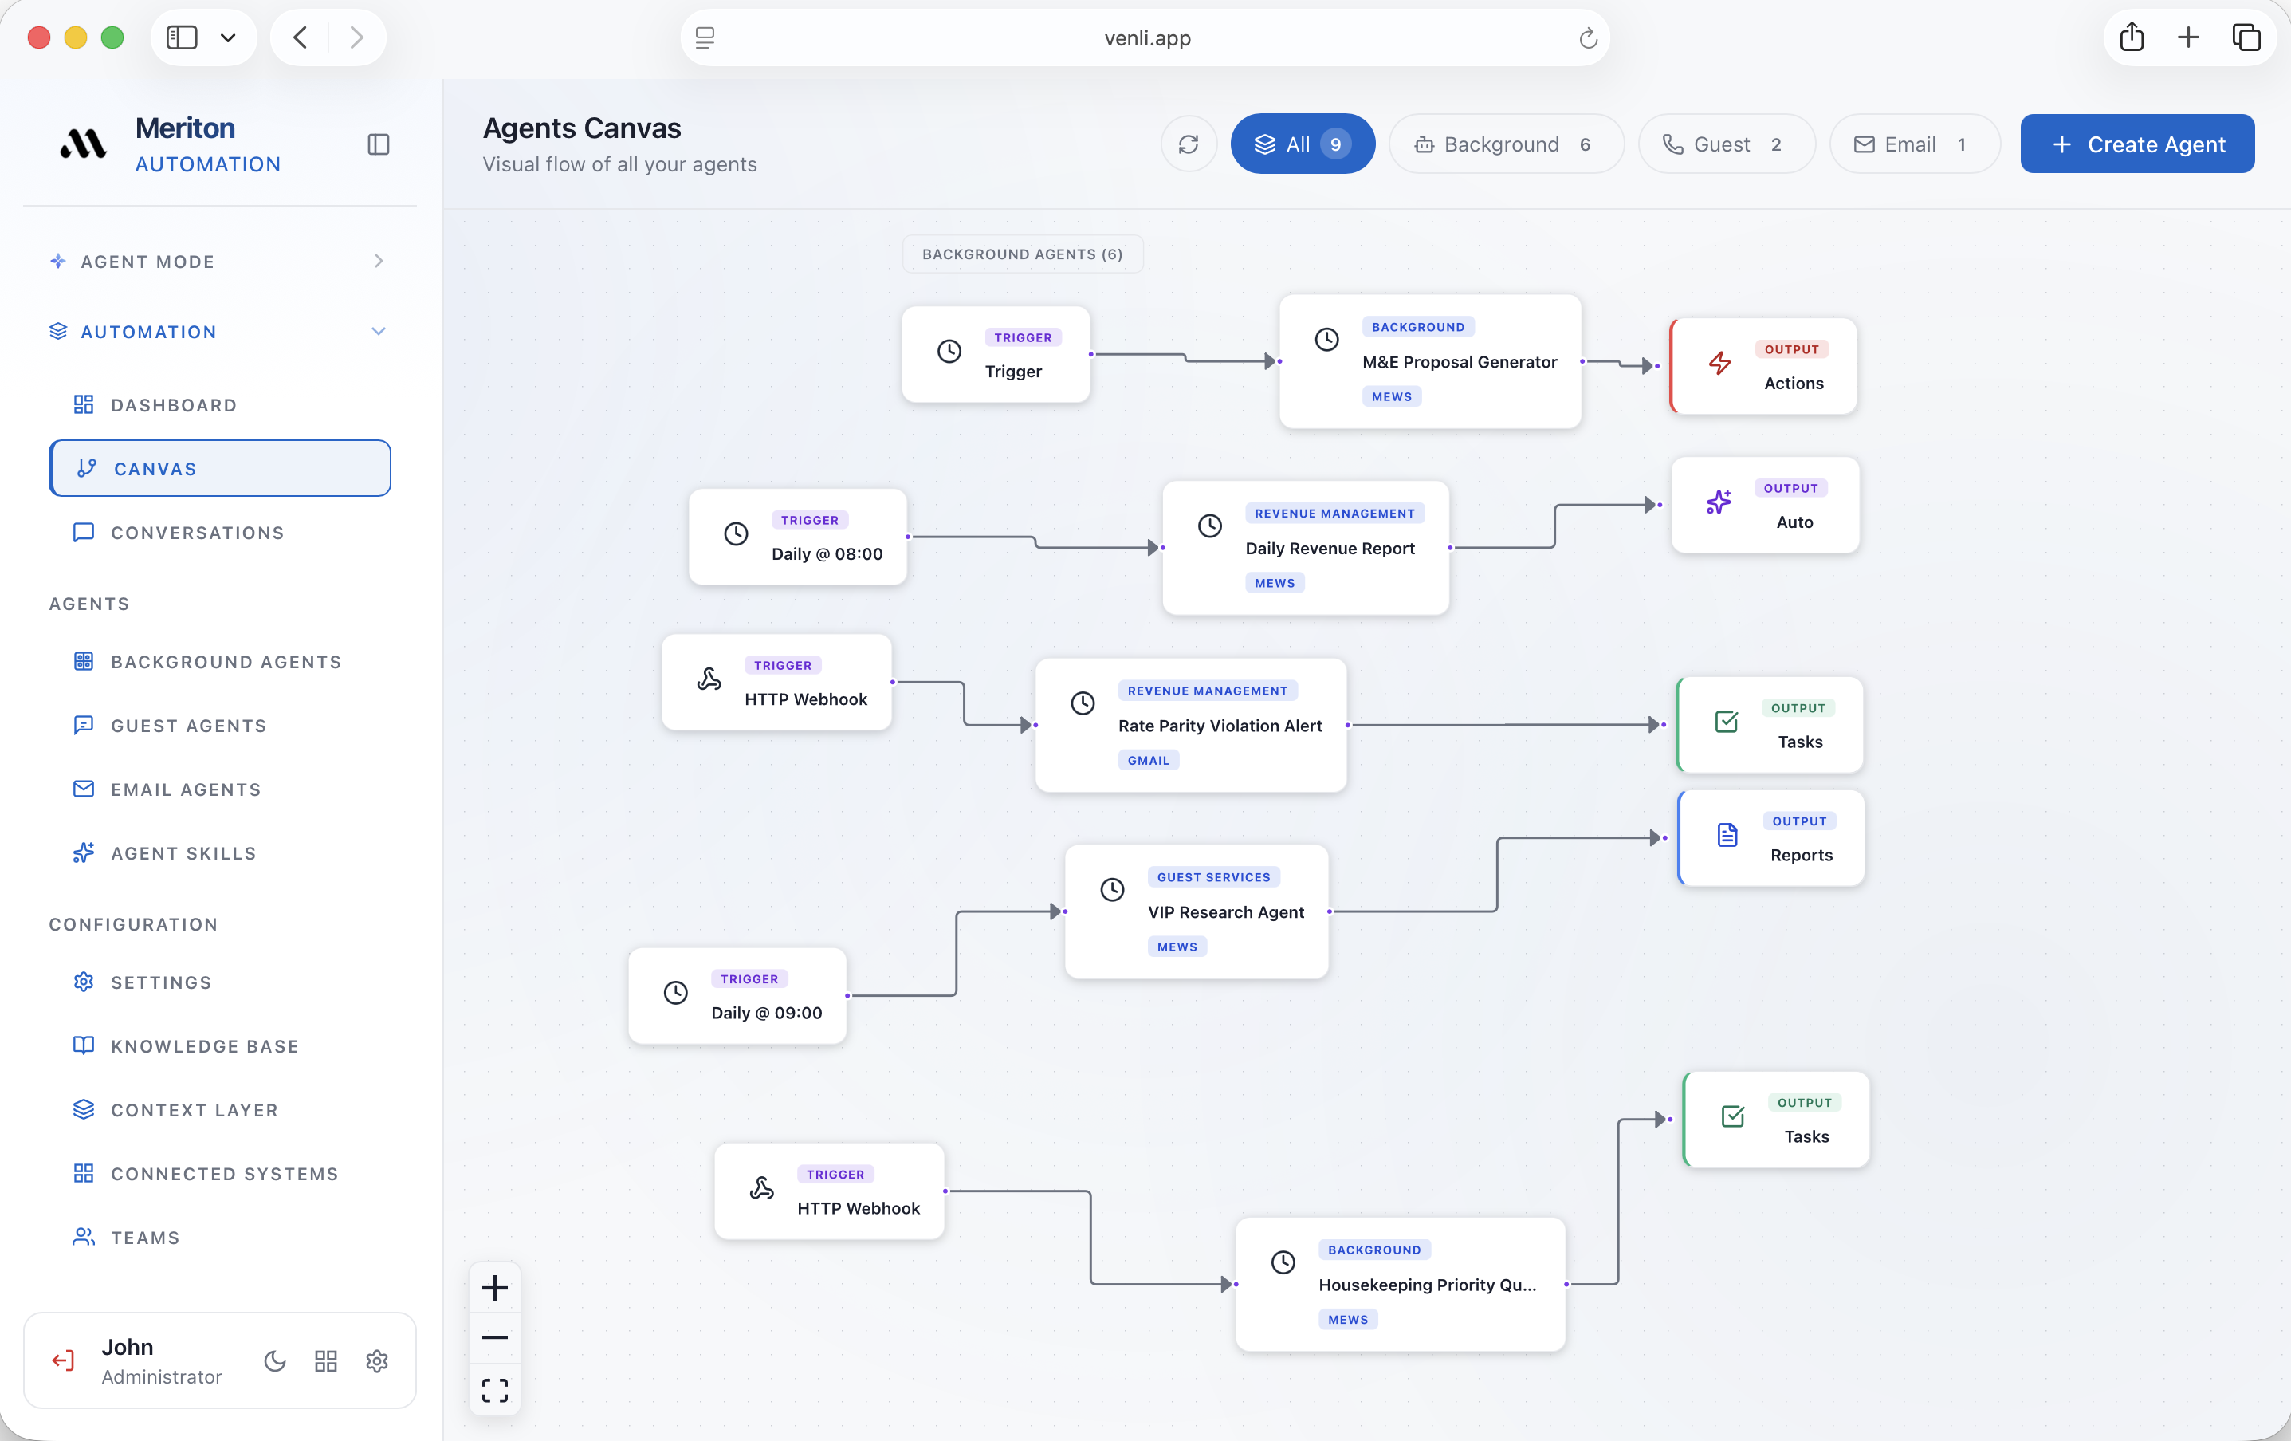Zoom out with the minus control

point(495,1337)
